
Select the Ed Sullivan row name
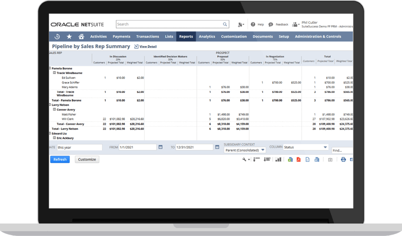pyautogui.click(x=68, y=78)
